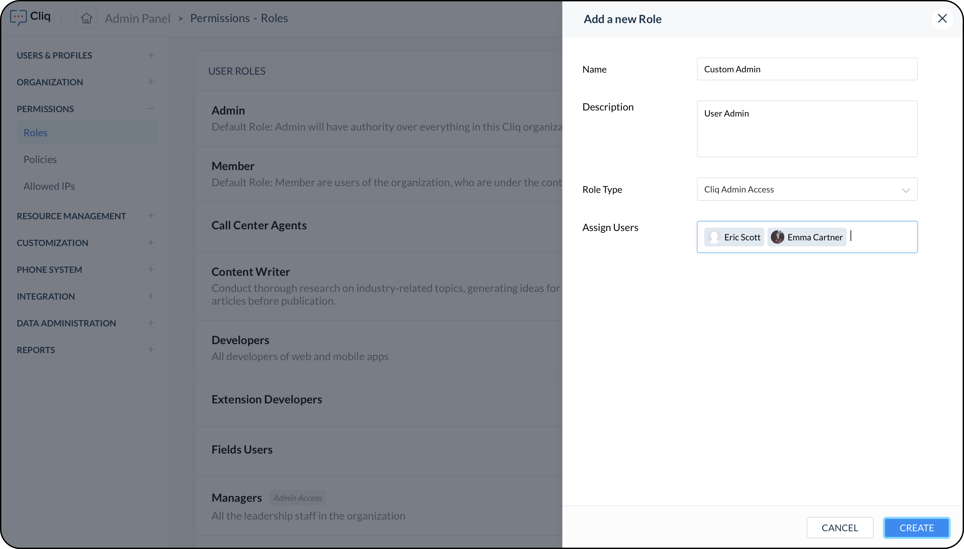Viewport: 964px width, 549px height.
Task: Click the home icon in breadcrumb
Action: coord(86,18)
